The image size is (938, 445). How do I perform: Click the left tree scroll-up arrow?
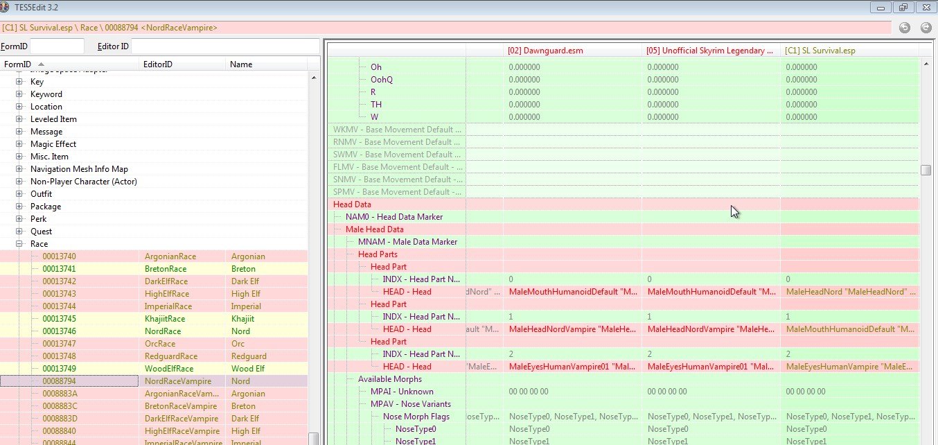pos(314,77)
